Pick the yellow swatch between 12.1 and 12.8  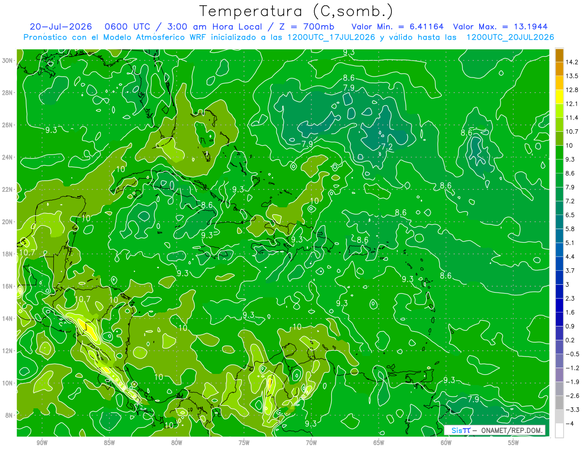[x=559, y=96]
